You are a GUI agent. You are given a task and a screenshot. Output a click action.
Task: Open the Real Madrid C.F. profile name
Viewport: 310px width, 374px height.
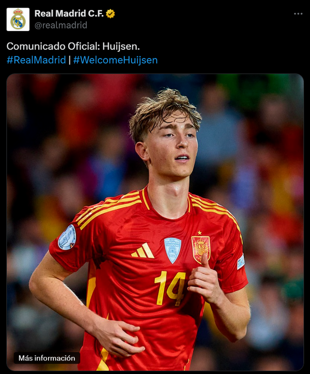point(69,13)
